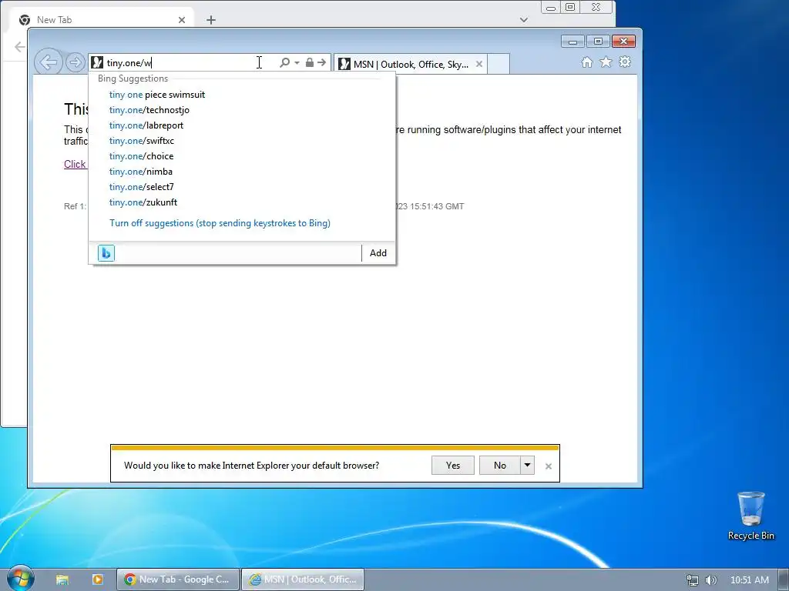Click the network tray icon
Image resolution: width=789 pixels, height=591 pixels.
(x=693, y=580)
